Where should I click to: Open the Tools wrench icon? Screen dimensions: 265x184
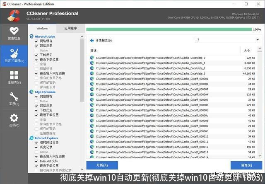click(14, 97)
